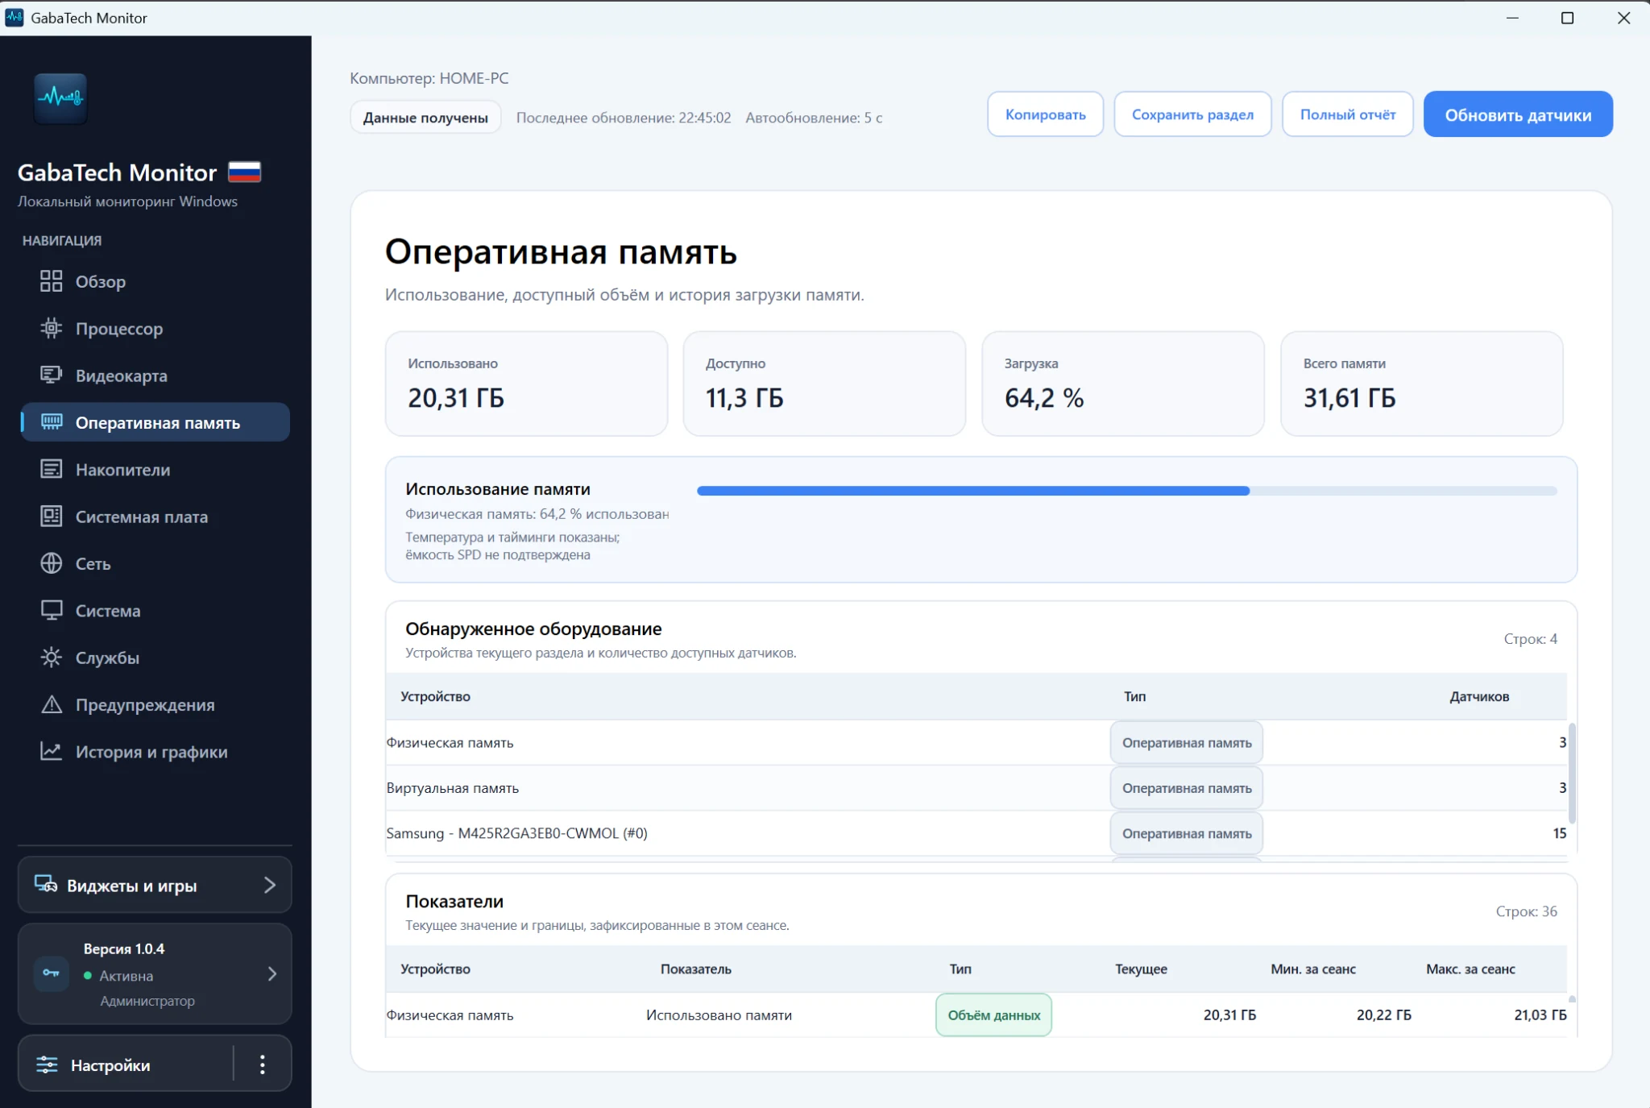Click the Копировать button
Viewport: 1650px width, 1108px height.
[1045, 114]
